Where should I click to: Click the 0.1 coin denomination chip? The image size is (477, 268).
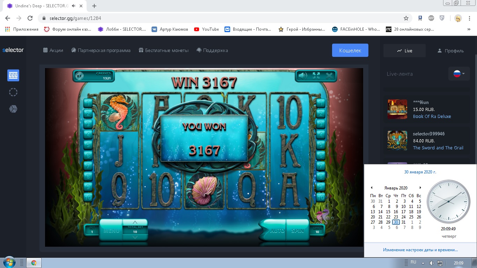[79, 76]
